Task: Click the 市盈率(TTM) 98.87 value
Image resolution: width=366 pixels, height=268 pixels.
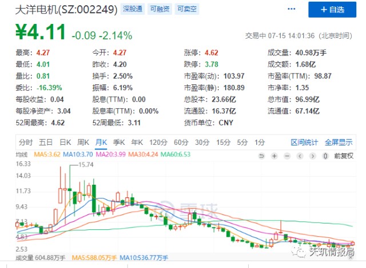Action: (323, 76)
